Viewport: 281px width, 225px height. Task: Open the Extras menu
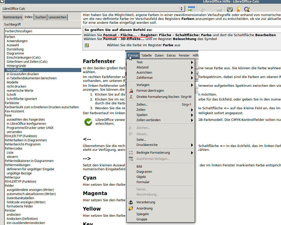(171, 56)
